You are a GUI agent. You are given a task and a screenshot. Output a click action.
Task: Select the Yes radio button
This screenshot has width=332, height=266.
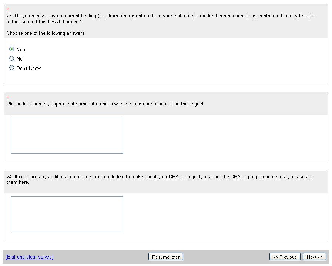pyautogui.click(x=12, y=49)
